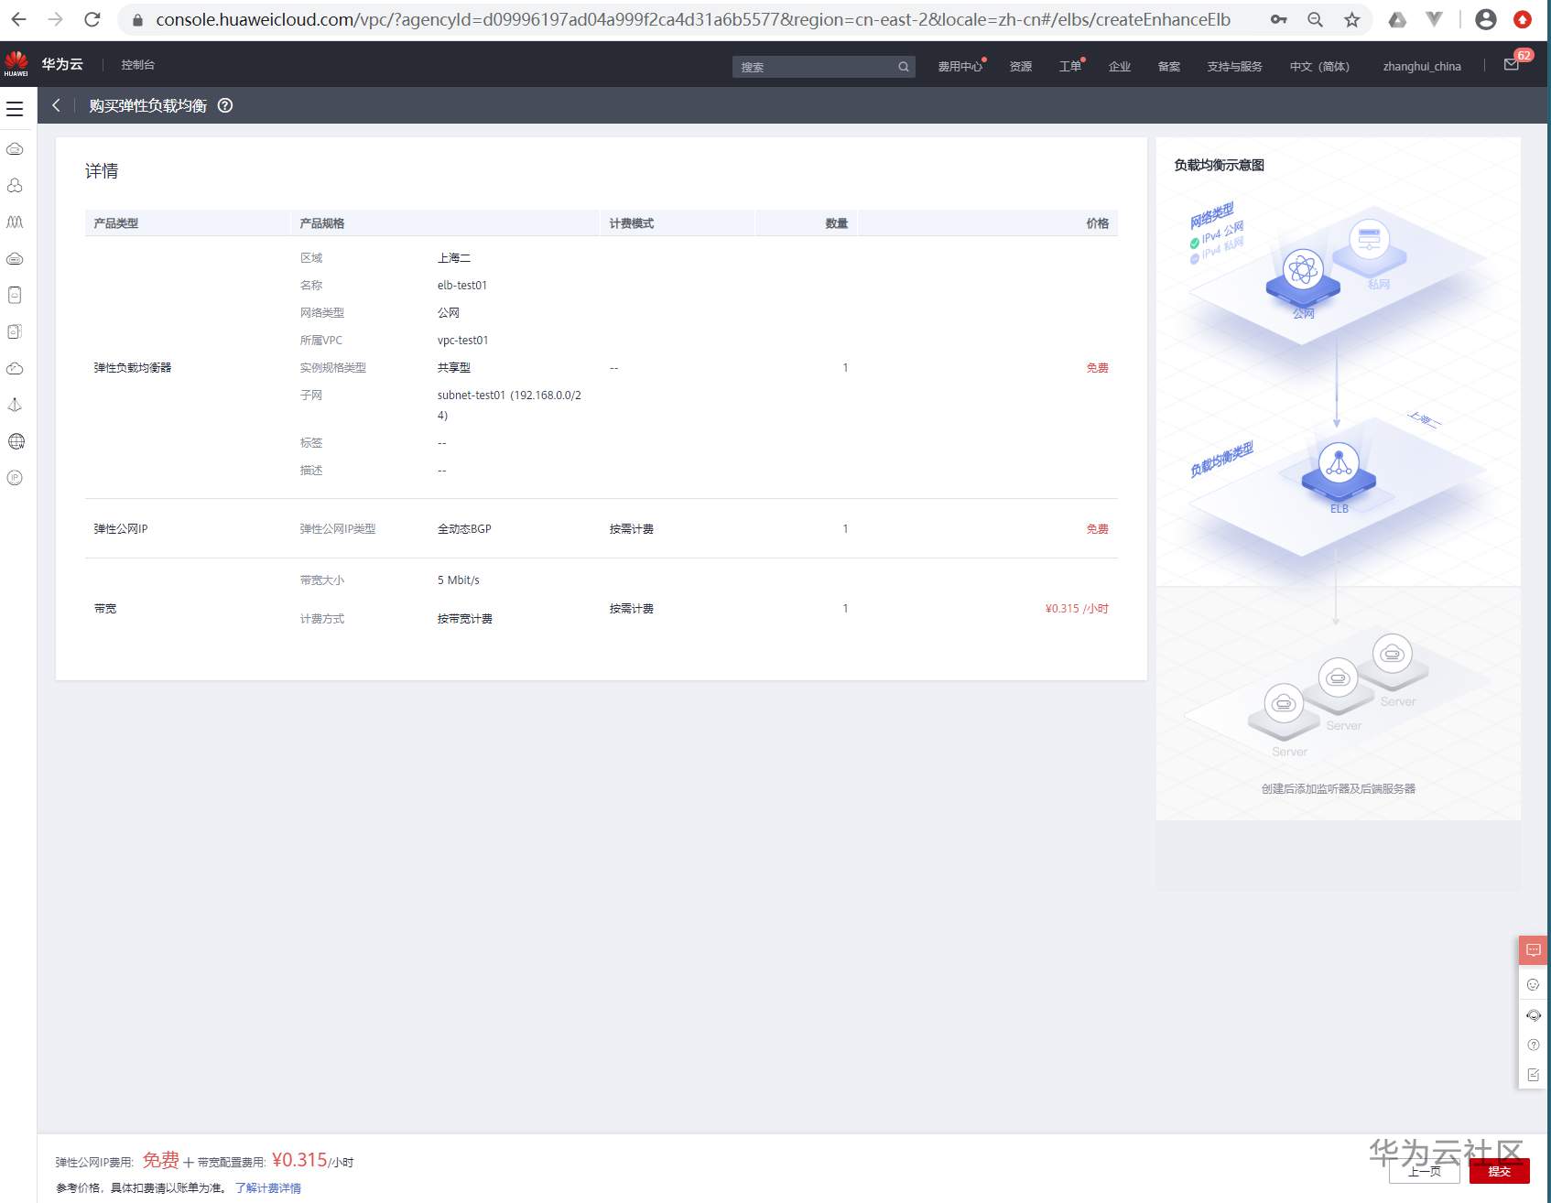Open the saved passwords key icon
The height and width of the screenshot is (1203, 1551).
(x=1279, y=19)
